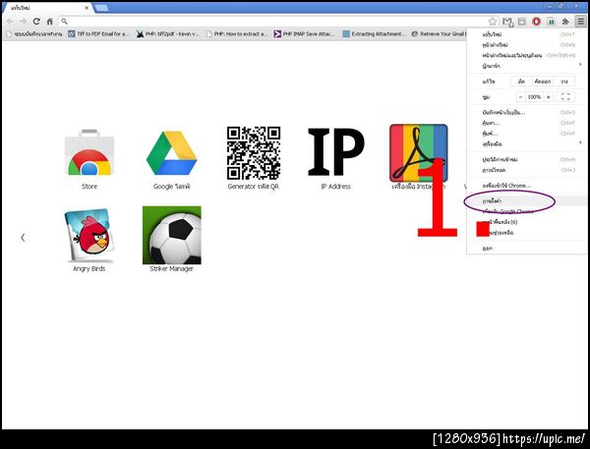Screen dimensions: 590x449
Task: Click the green extension icon beside puzzle piece
Action: pos(551,22)
